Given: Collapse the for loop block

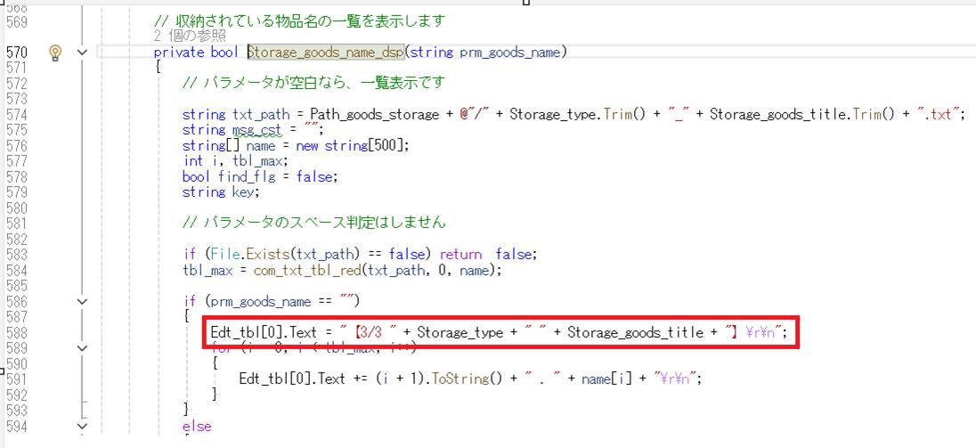Looking at the screenshot, I should [x=83, y=347].
